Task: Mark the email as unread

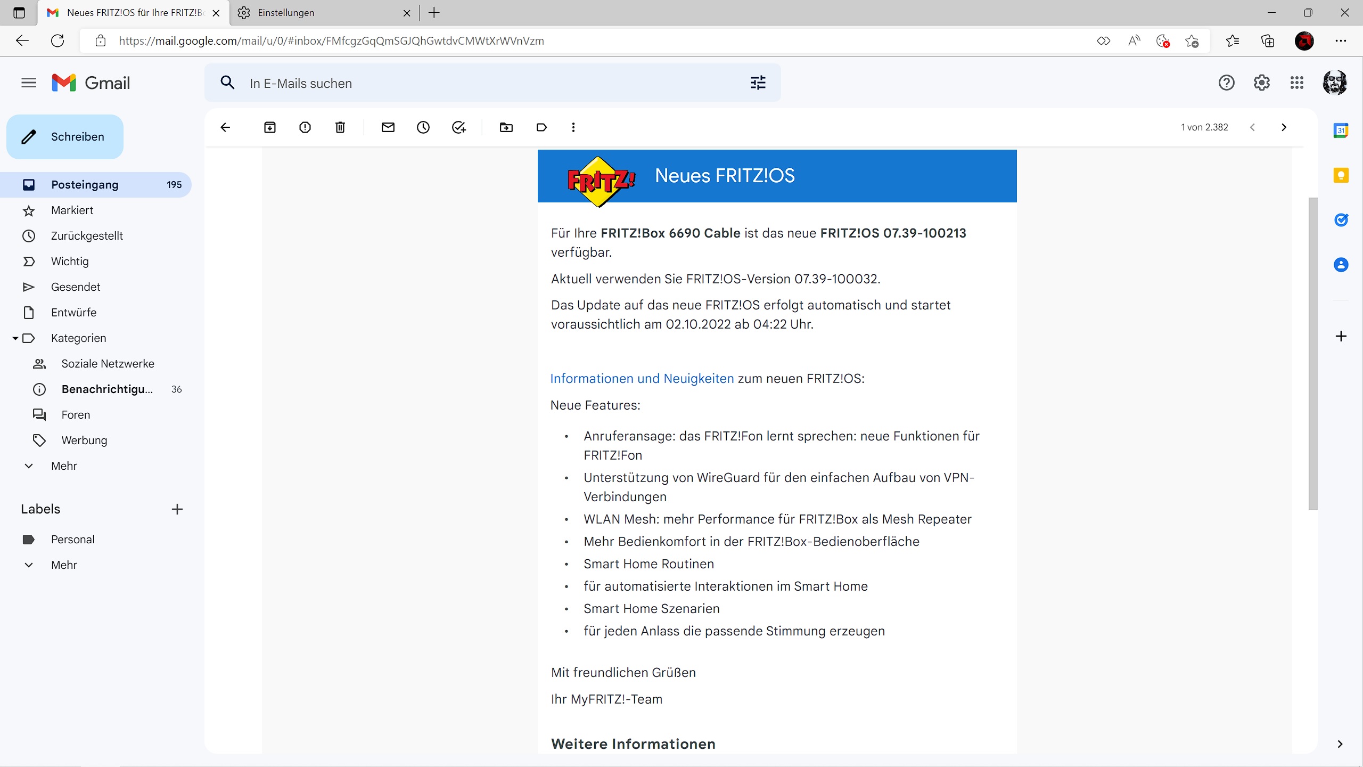Action: pos(388,127)
